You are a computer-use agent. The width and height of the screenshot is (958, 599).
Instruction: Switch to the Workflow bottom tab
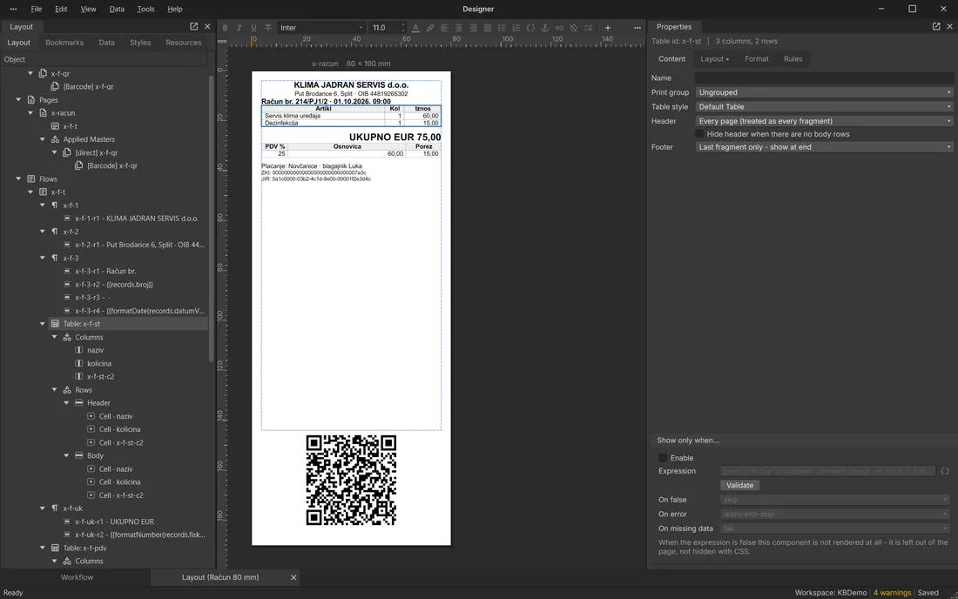[x=77, y=577]
